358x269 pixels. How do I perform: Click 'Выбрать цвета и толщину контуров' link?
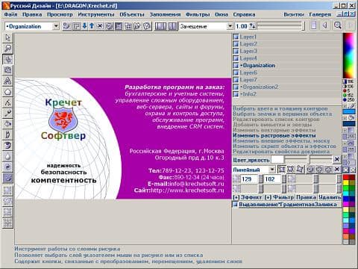(x=280, y=108)
